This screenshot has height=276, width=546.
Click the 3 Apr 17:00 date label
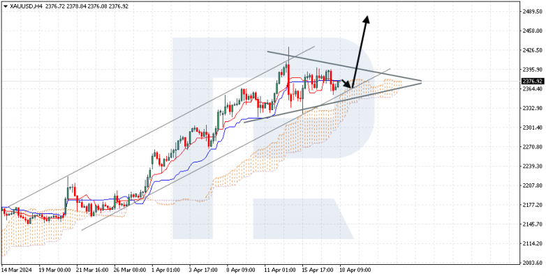[x=203, y=270]
